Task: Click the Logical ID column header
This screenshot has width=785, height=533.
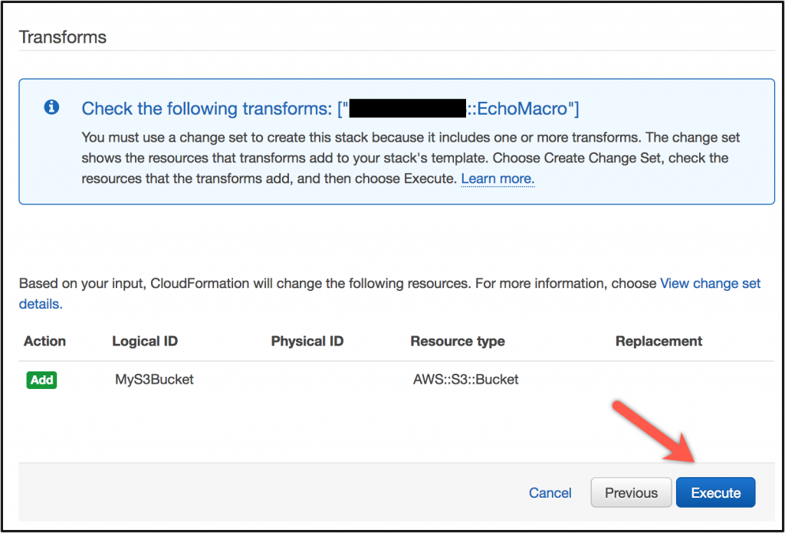Action: click(x=145, y=341)
